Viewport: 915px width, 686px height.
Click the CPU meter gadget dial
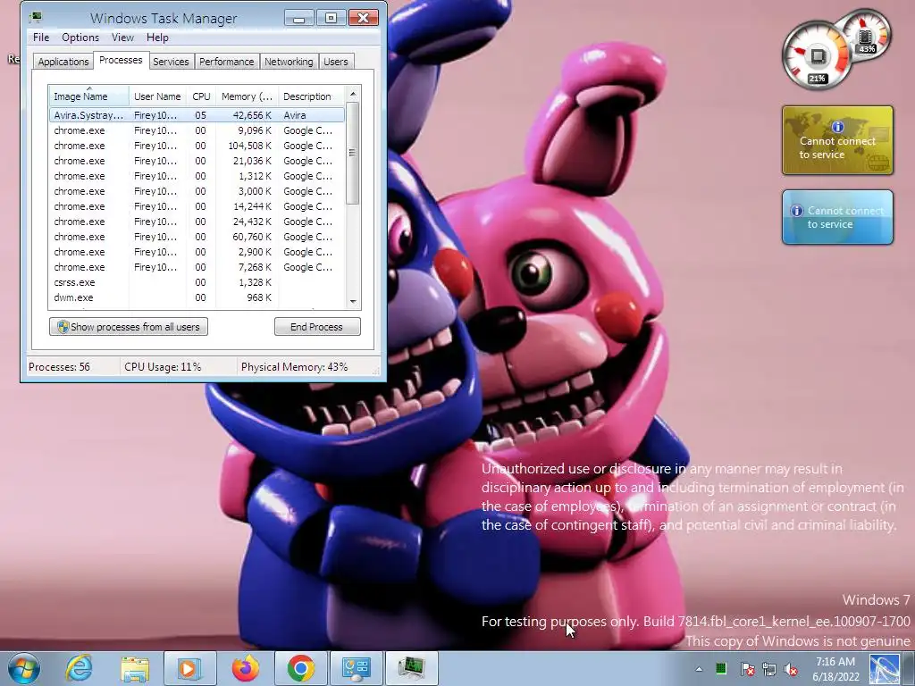[818, 56]
